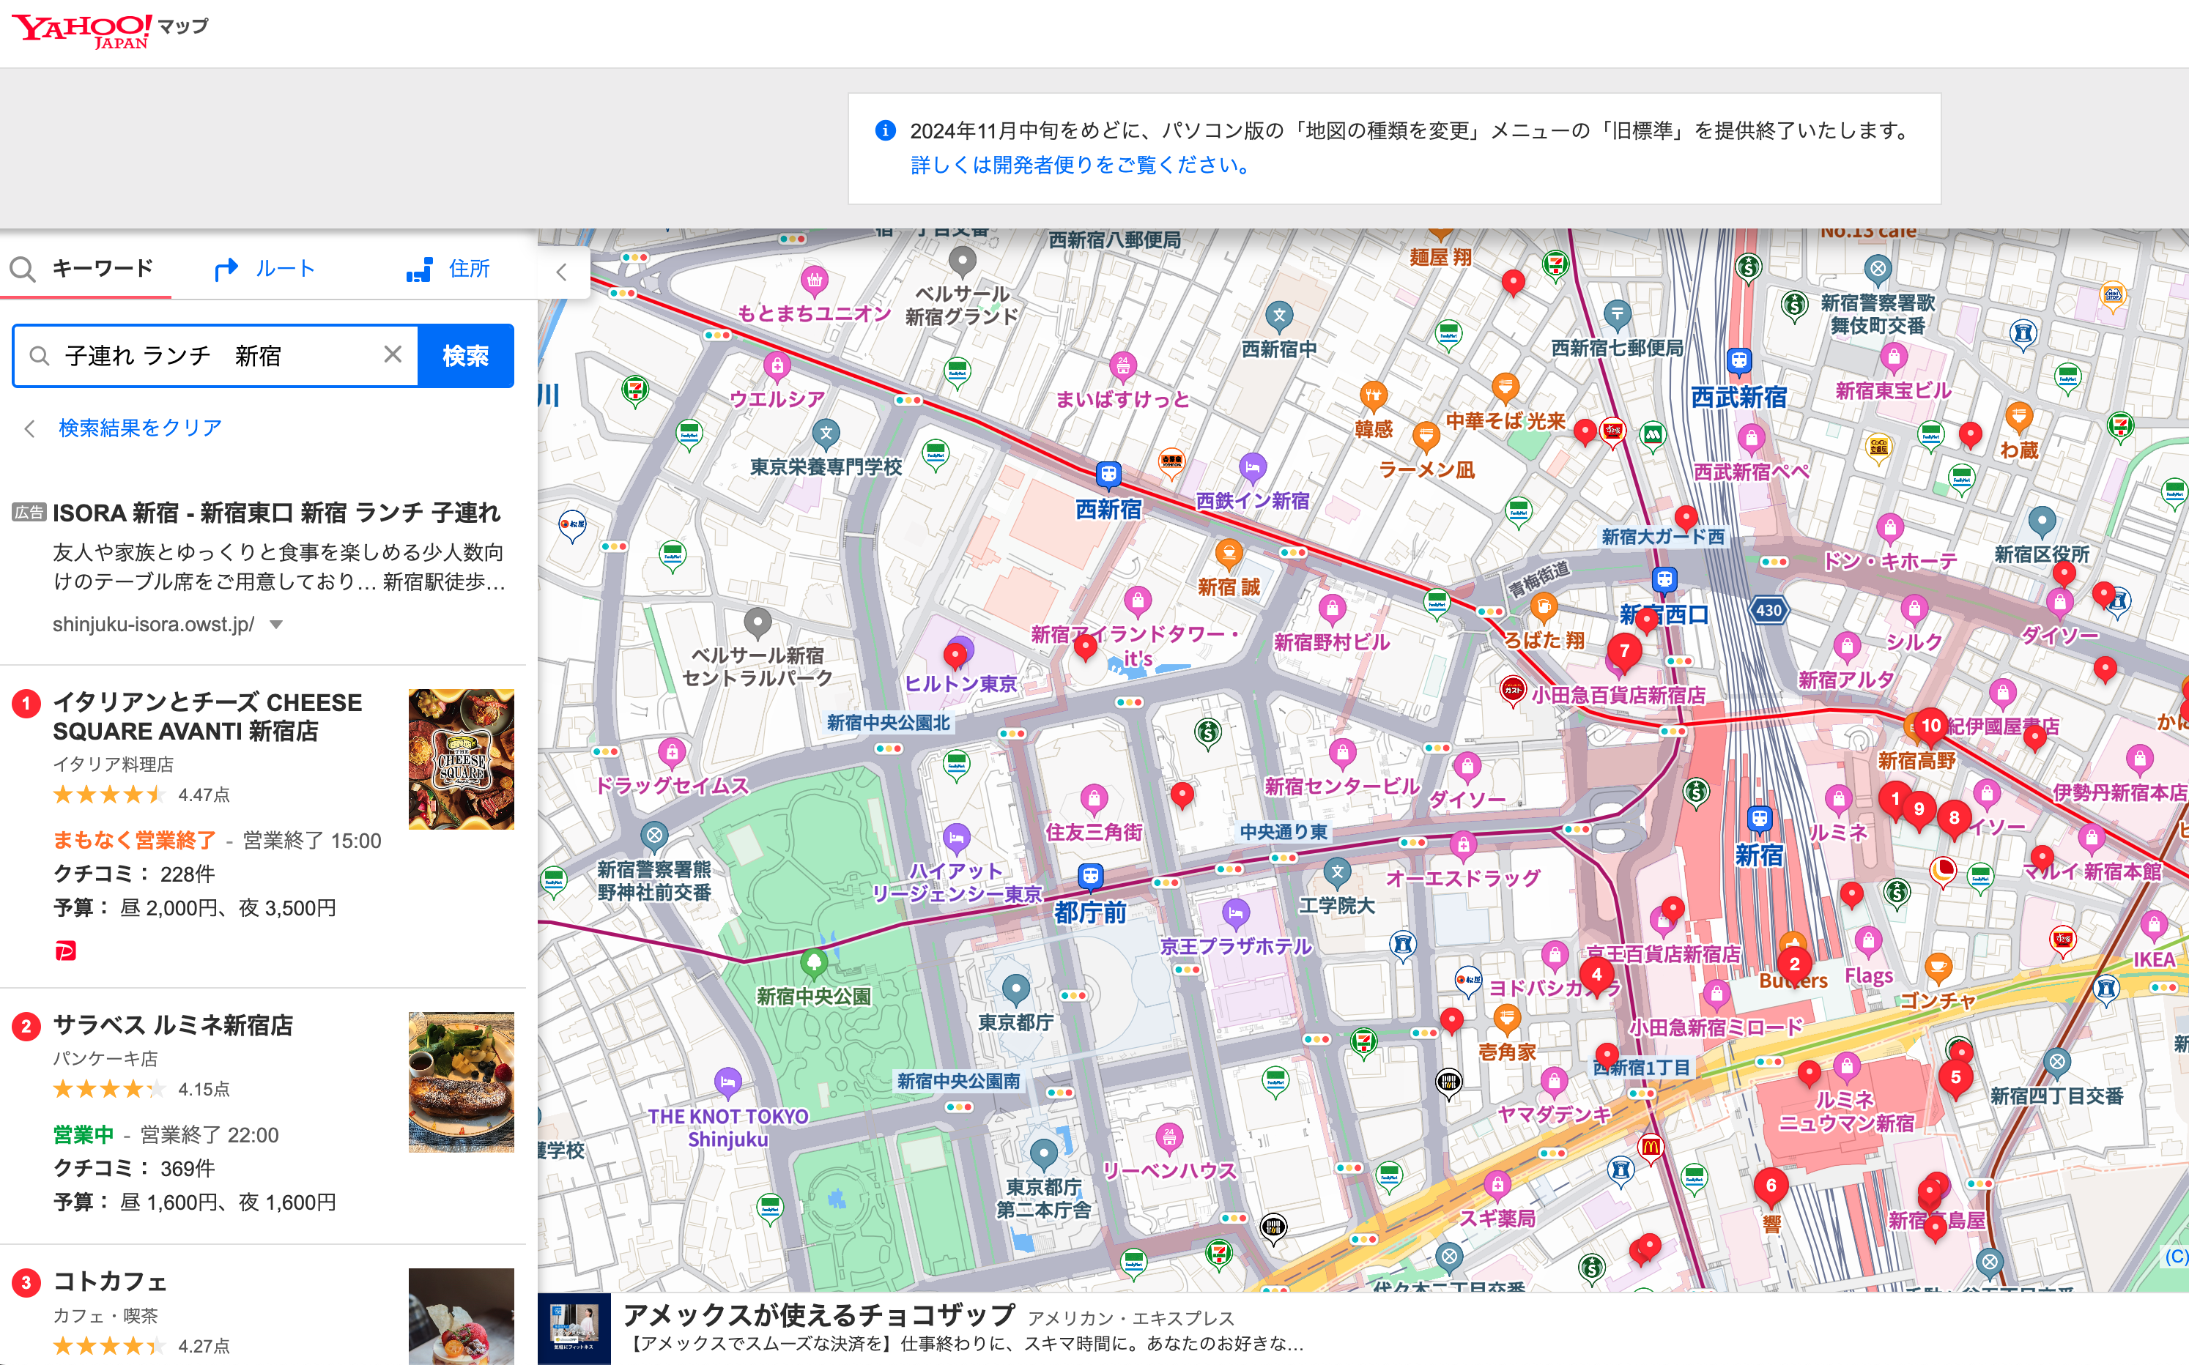This screenshot has height=1365, width=2189.
Task: Click the コトカフェ thumbnail image
Action: point(461,1316)
